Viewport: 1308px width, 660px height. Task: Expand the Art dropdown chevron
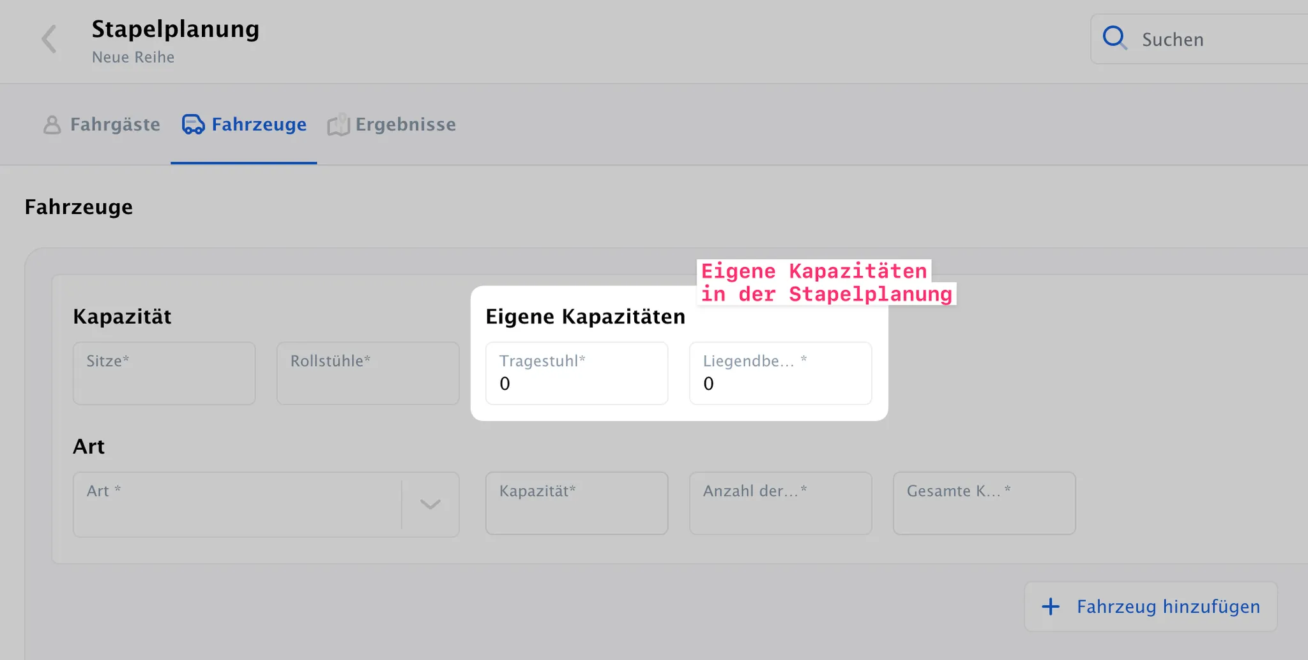[430, 505]
